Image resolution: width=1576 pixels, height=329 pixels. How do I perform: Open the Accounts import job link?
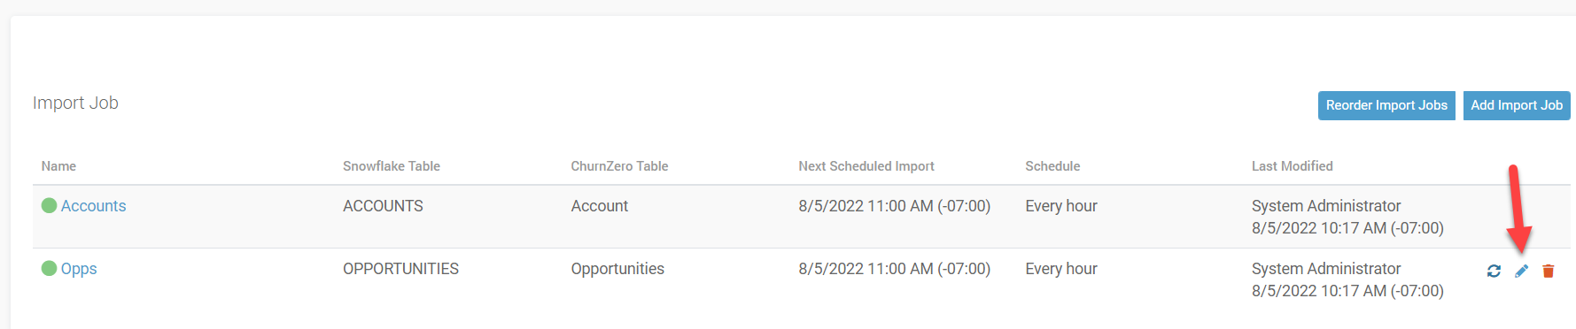[94, 206]
